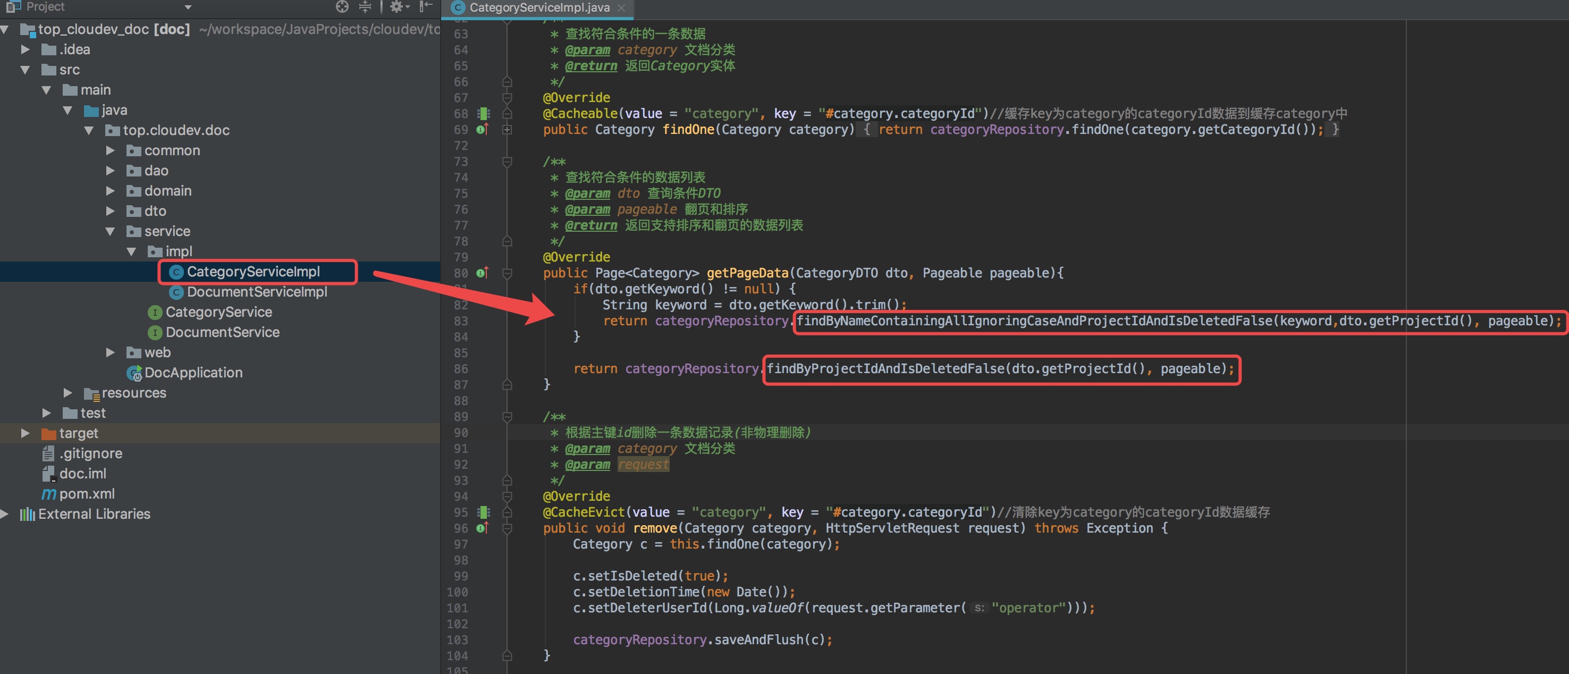The height and width of the screenshot is (674, 1569).
Task: Click the implements method icon on line 80
Action: (x=482, y=273)
